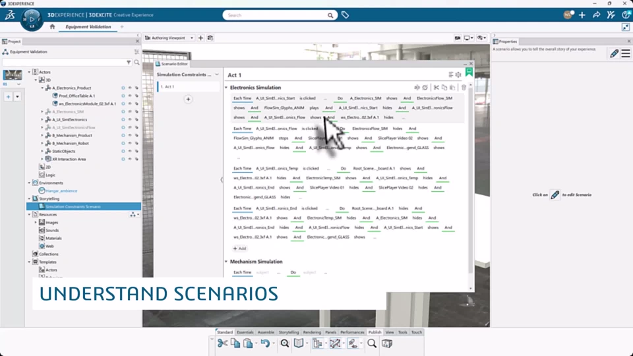
Task: Click the tag icon beside the search bar
Action: [345, 15]
